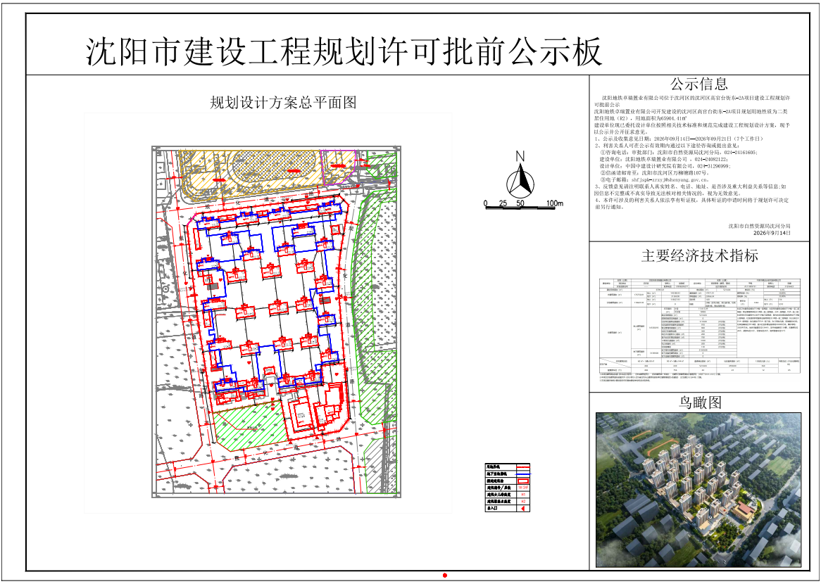The image size is (821, 584).
Task: Click the building number/floors legend sample 1#/34F
Action: click(x=523, y=488)
